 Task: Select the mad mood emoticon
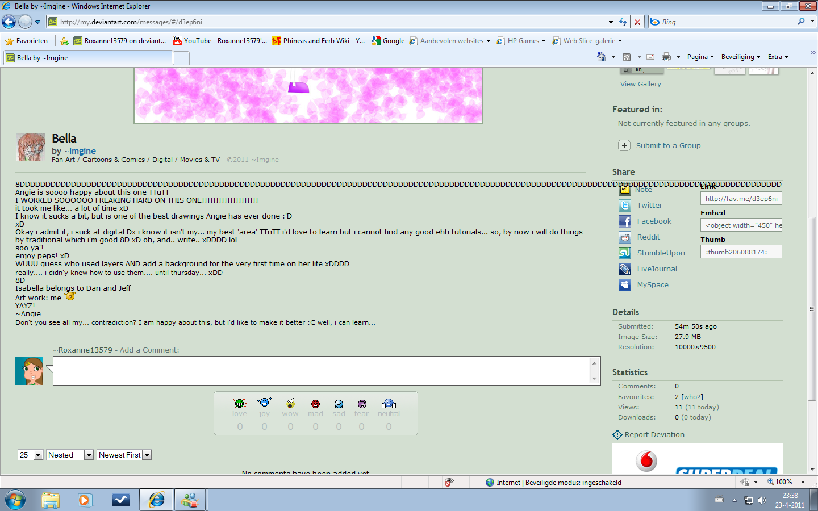click(x=315, y=404)
